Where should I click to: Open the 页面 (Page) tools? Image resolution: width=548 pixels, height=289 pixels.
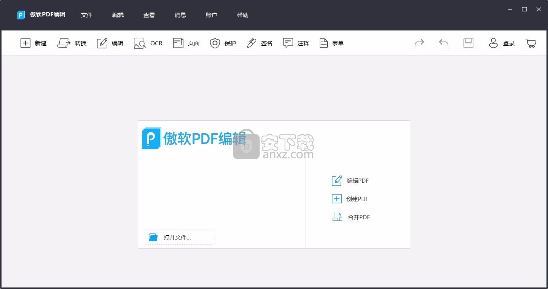click(x=186, y=43)
